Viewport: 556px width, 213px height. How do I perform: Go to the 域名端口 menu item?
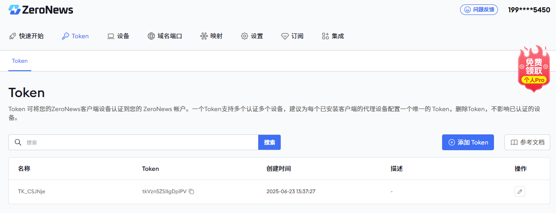point(165,36)
